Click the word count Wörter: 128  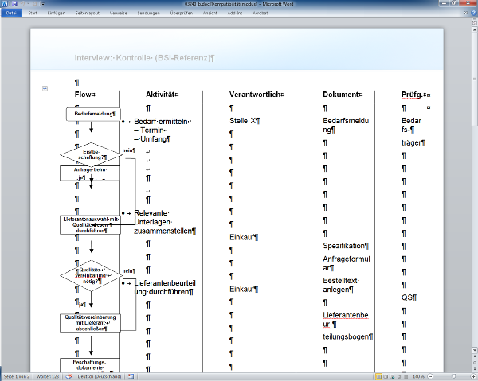47,376
